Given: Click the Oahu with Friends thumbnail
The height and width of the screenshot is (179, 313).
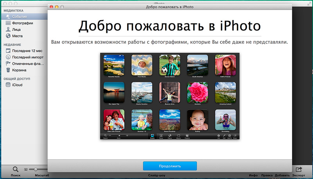Looking at the screenshot, I should (114, 120).
